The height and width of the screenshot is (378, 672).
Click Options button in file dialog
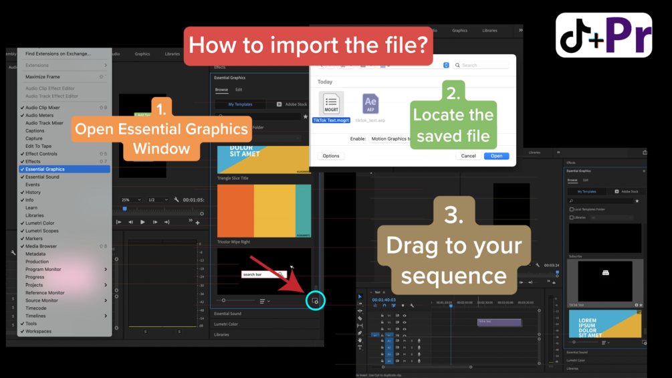(330, 156)
